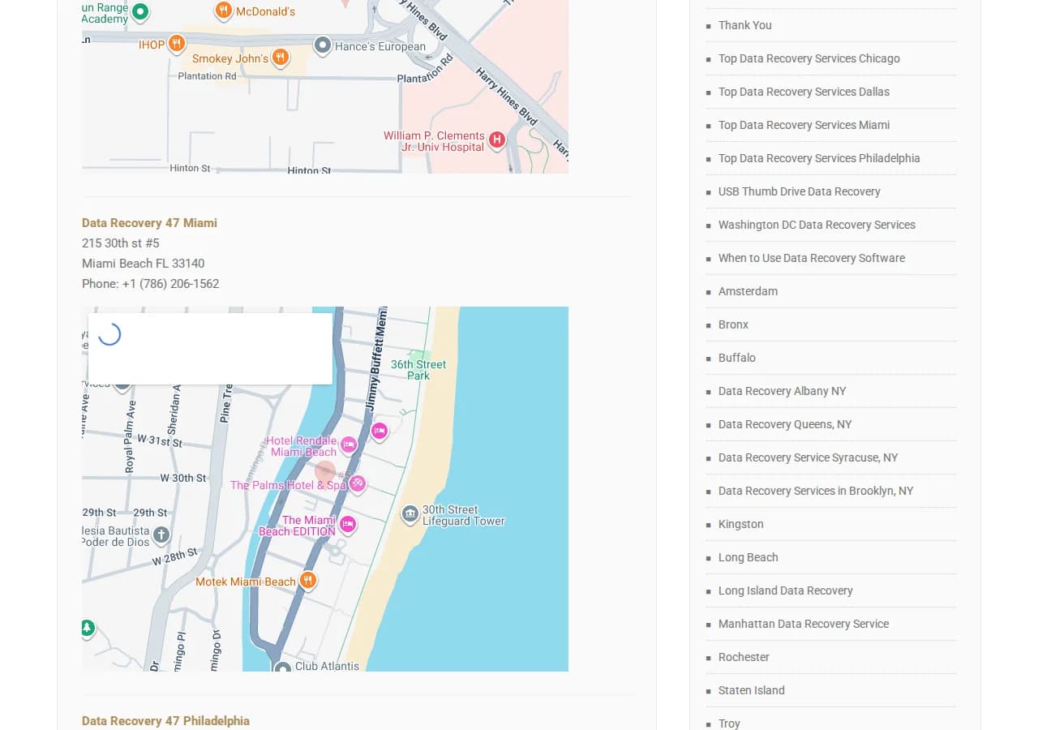Open the Data Recovery 47 Miami link
Viewport: 1038px width, 730px height.
(149, 223)
